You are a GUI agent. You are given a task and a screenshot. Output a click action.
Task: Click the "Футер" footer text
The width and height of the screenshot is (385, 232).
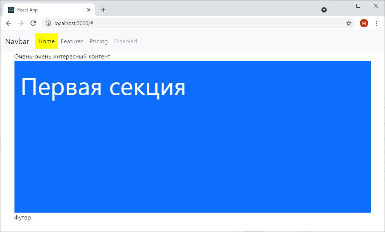pos(22,218)
